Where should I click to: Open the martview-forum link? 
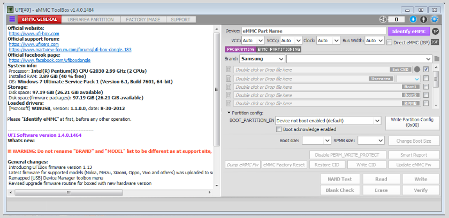click(x=70, y=50)
